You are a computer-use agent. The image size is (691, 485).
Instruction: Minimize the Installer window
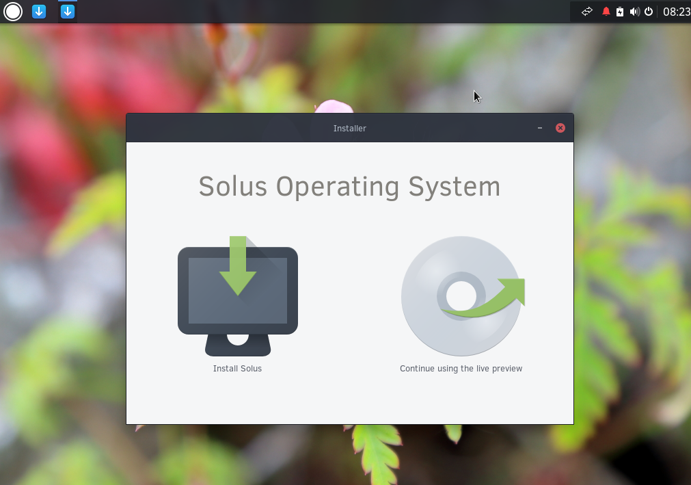tap(540, 128)
